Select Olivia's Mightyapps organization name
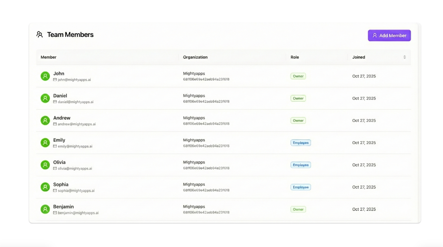 pyautogui.click(x=194, y=162)
